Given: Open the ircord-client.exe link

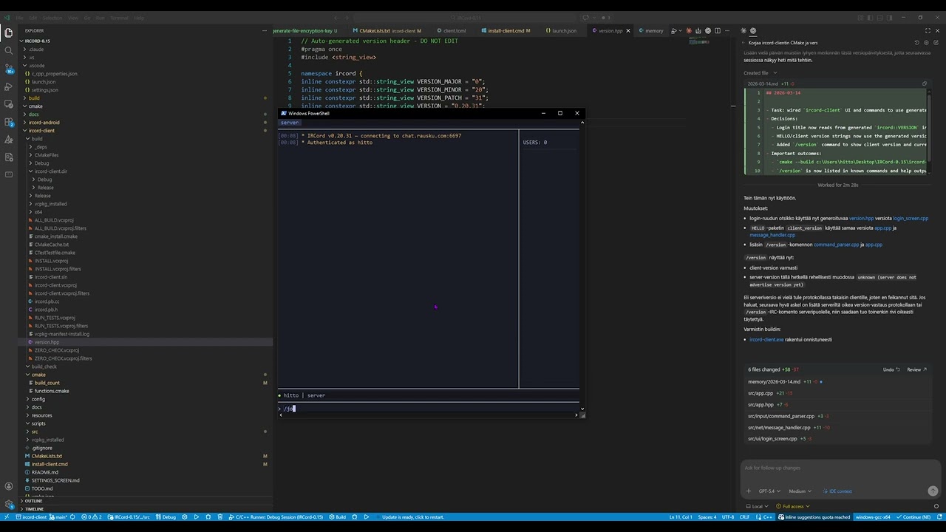Looking at the screenshot, I should (766, 340).
